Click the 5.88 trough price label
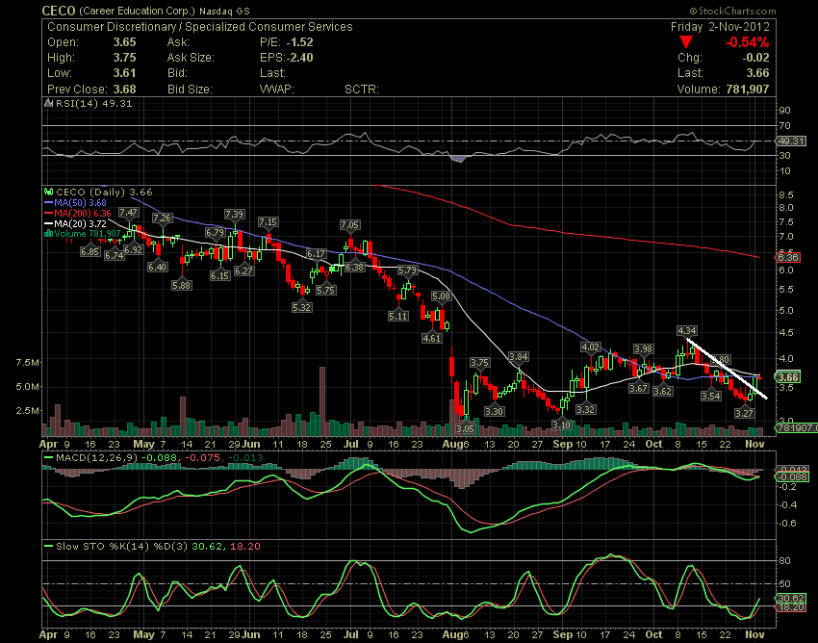 click(182, 286)
